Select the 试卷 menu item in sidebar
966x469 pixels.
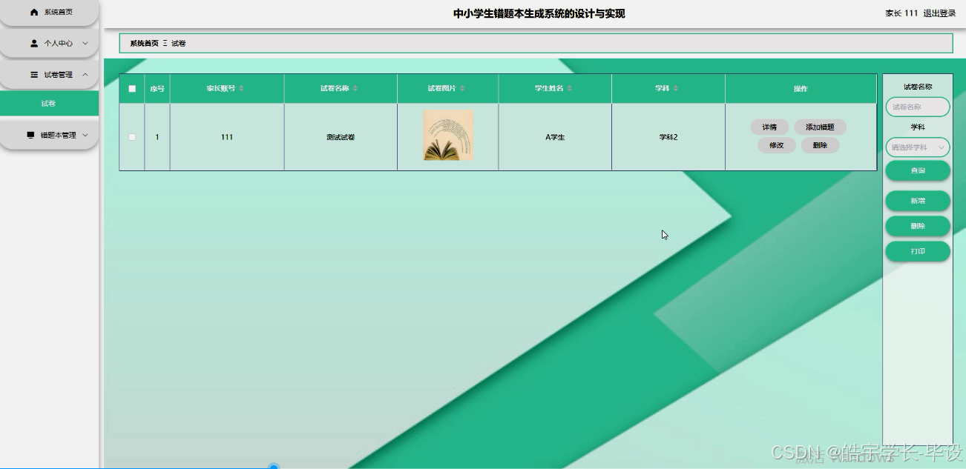pos(49,104)
